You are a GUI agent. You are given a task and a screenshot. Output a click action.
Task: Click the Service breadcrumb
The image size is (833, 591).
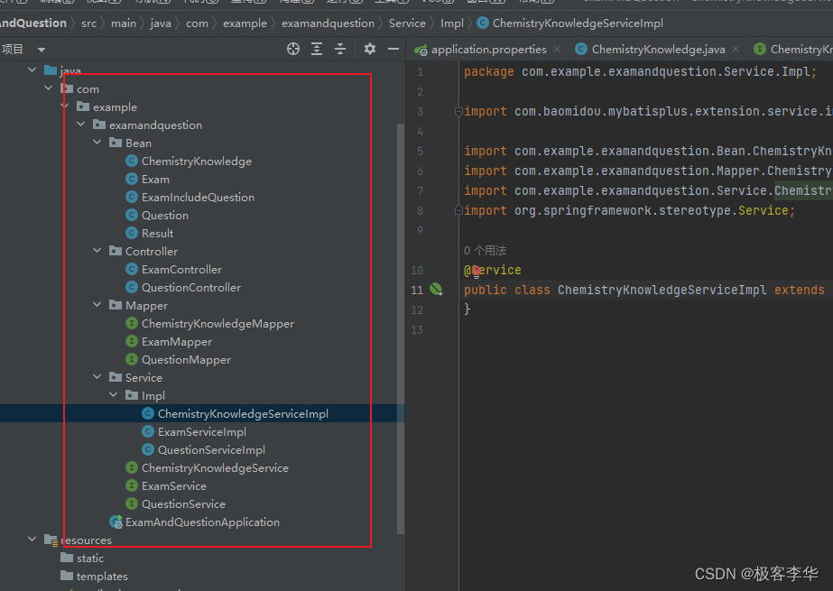[407, 23]
